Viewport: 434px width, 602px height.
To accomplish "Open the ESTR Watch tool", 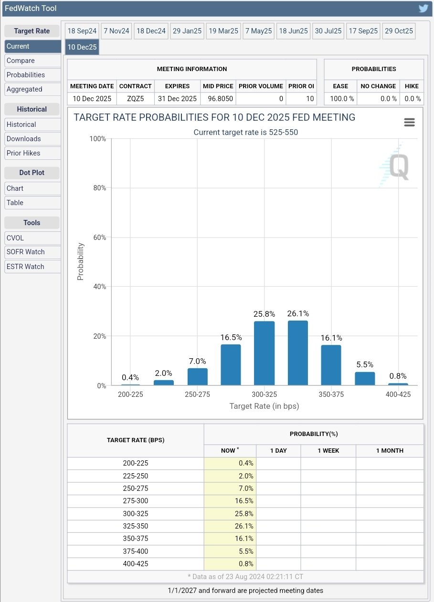I will pos(33,267).
